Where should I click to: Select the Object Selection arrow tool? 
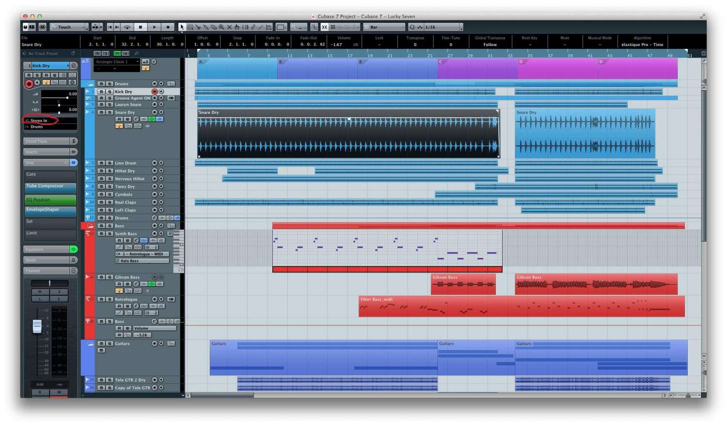click(182, 27)
